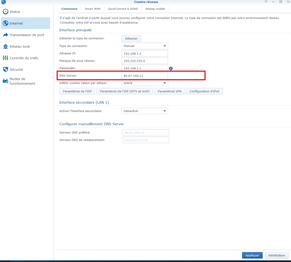Click the Réseau local house icon
This screenshot has height=262, width=291.
click(x=5, y=46)
